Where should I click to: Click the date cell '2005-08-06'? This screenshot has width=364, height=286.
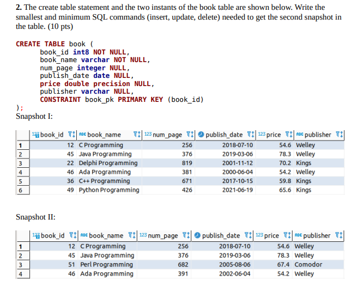[222, 264]
